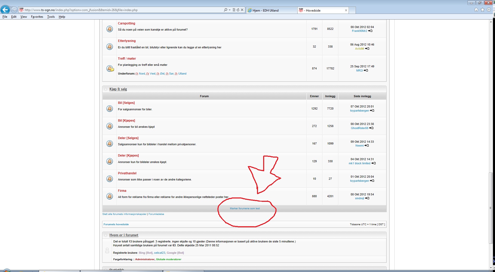The height and width of the screenshot is (272, 495).
Task: Click latest post icon beside Frank90Mr2
Action: 370,31
